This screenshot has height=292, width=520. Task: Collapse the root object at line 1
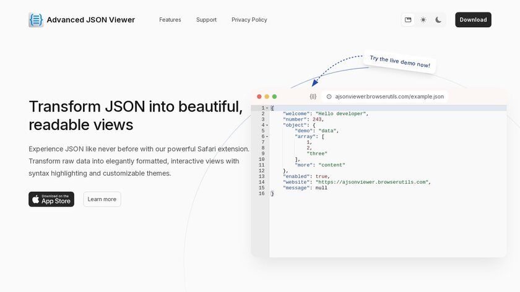[267, 108]
